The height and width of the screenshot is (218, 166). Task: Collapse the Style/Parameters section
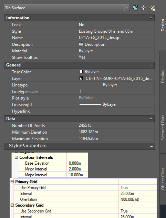point(152,146)
